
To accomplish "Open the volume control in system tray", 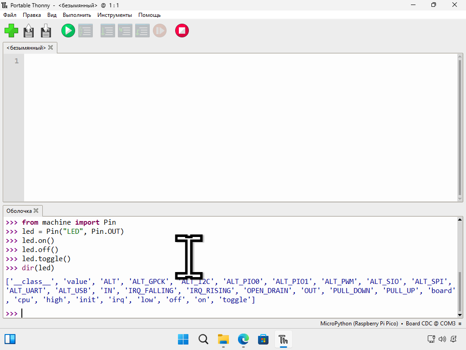I will pos(442,339).
